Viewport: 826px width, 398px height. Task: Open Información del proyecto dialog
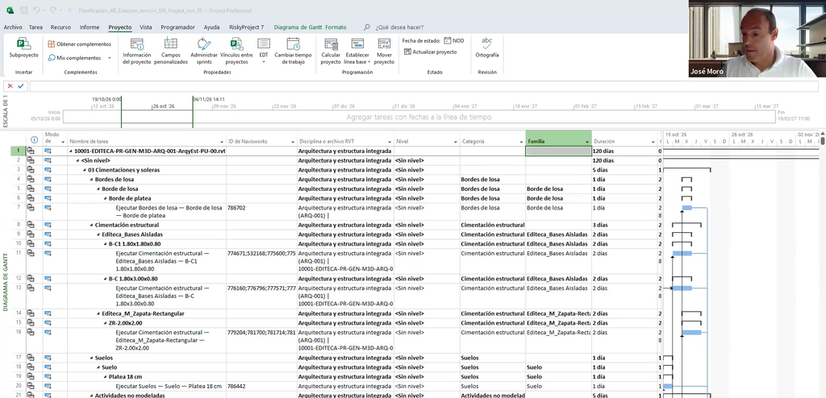click(137, 51)
